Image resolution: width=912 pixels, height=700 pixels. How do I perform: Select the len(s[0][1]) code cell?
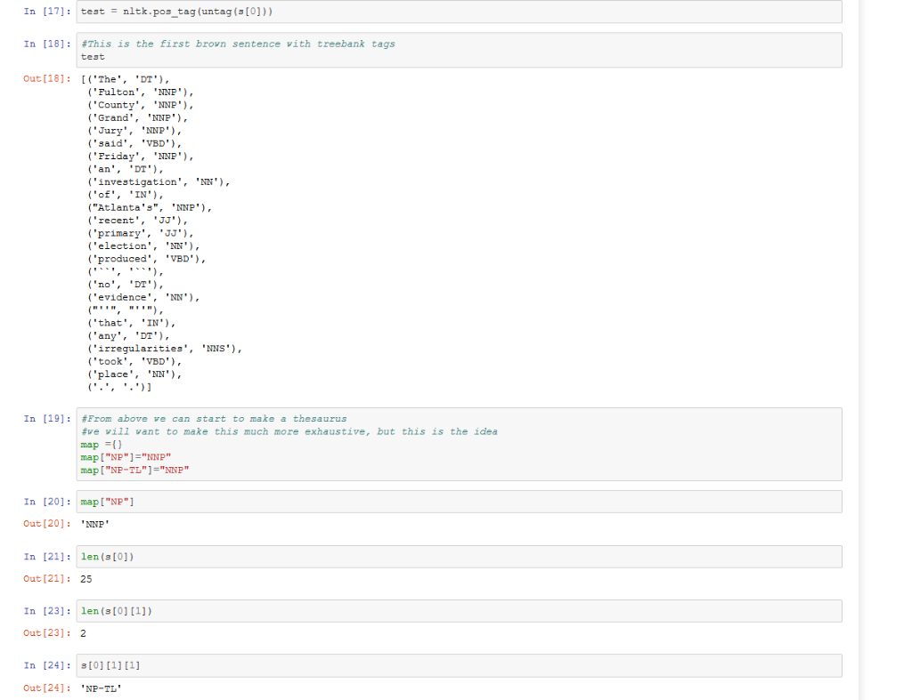pyautogui.click(x=267, y=611)
